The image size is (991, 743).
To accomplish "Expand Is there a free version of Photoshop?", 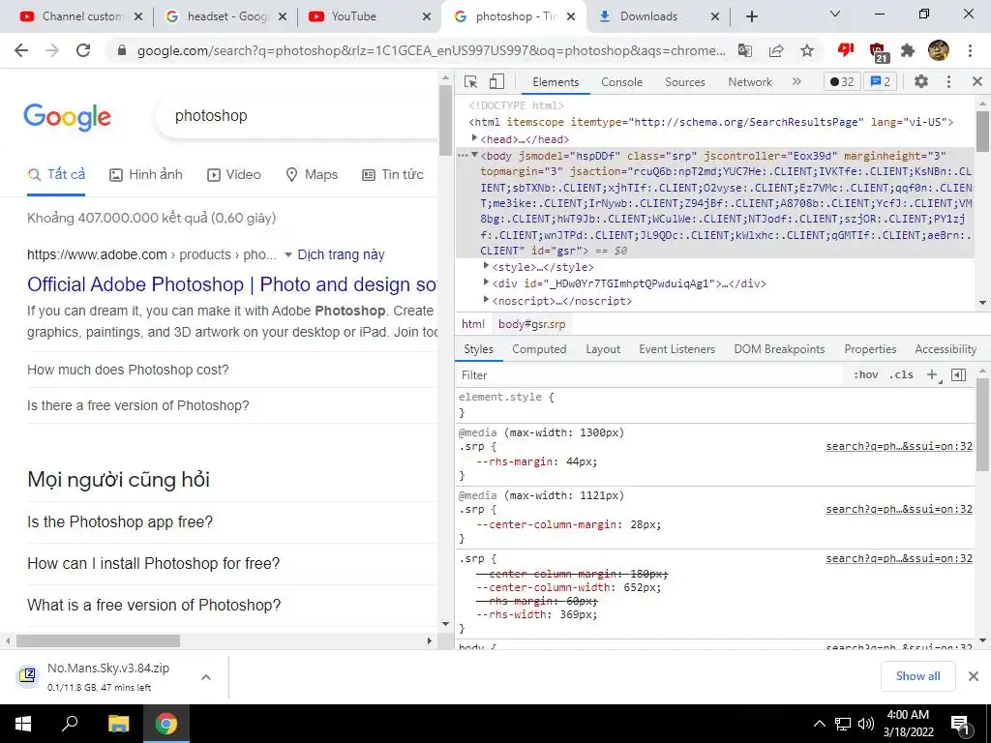I will coord(232,405).
